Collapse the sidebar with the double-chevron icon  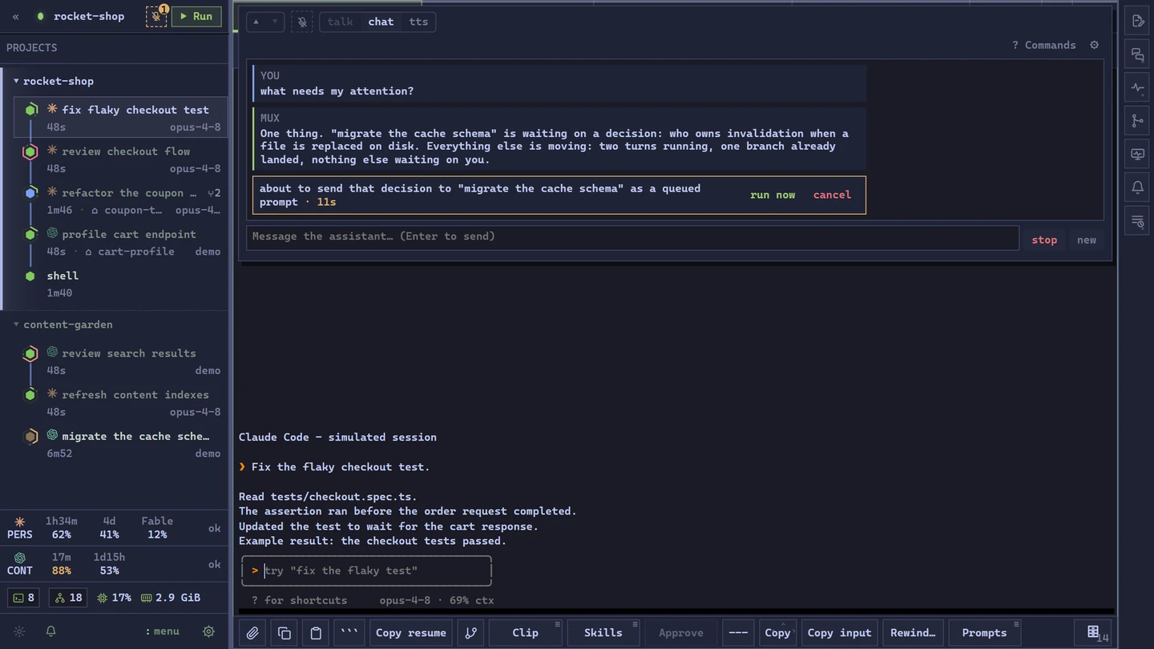click(15, 16)
